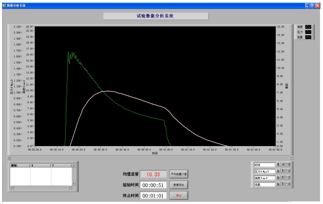323x204 pixels.
Task: Open format menu for 时间 axis
Action: click(288, 164)
